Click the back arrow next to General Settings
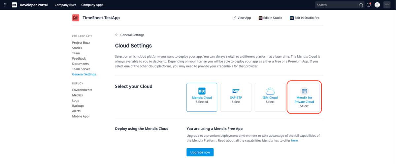The width and height of the screenshot is (396, 164). pos(116,35)
